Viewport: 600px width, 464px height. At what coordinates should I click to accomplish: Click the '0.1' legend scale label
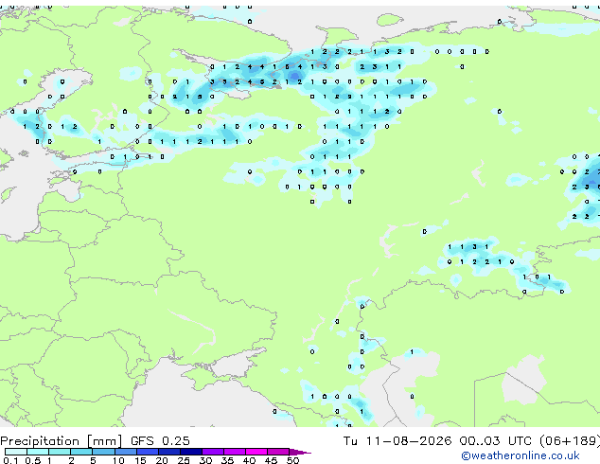pyautogui.click(x=10, y=460)
